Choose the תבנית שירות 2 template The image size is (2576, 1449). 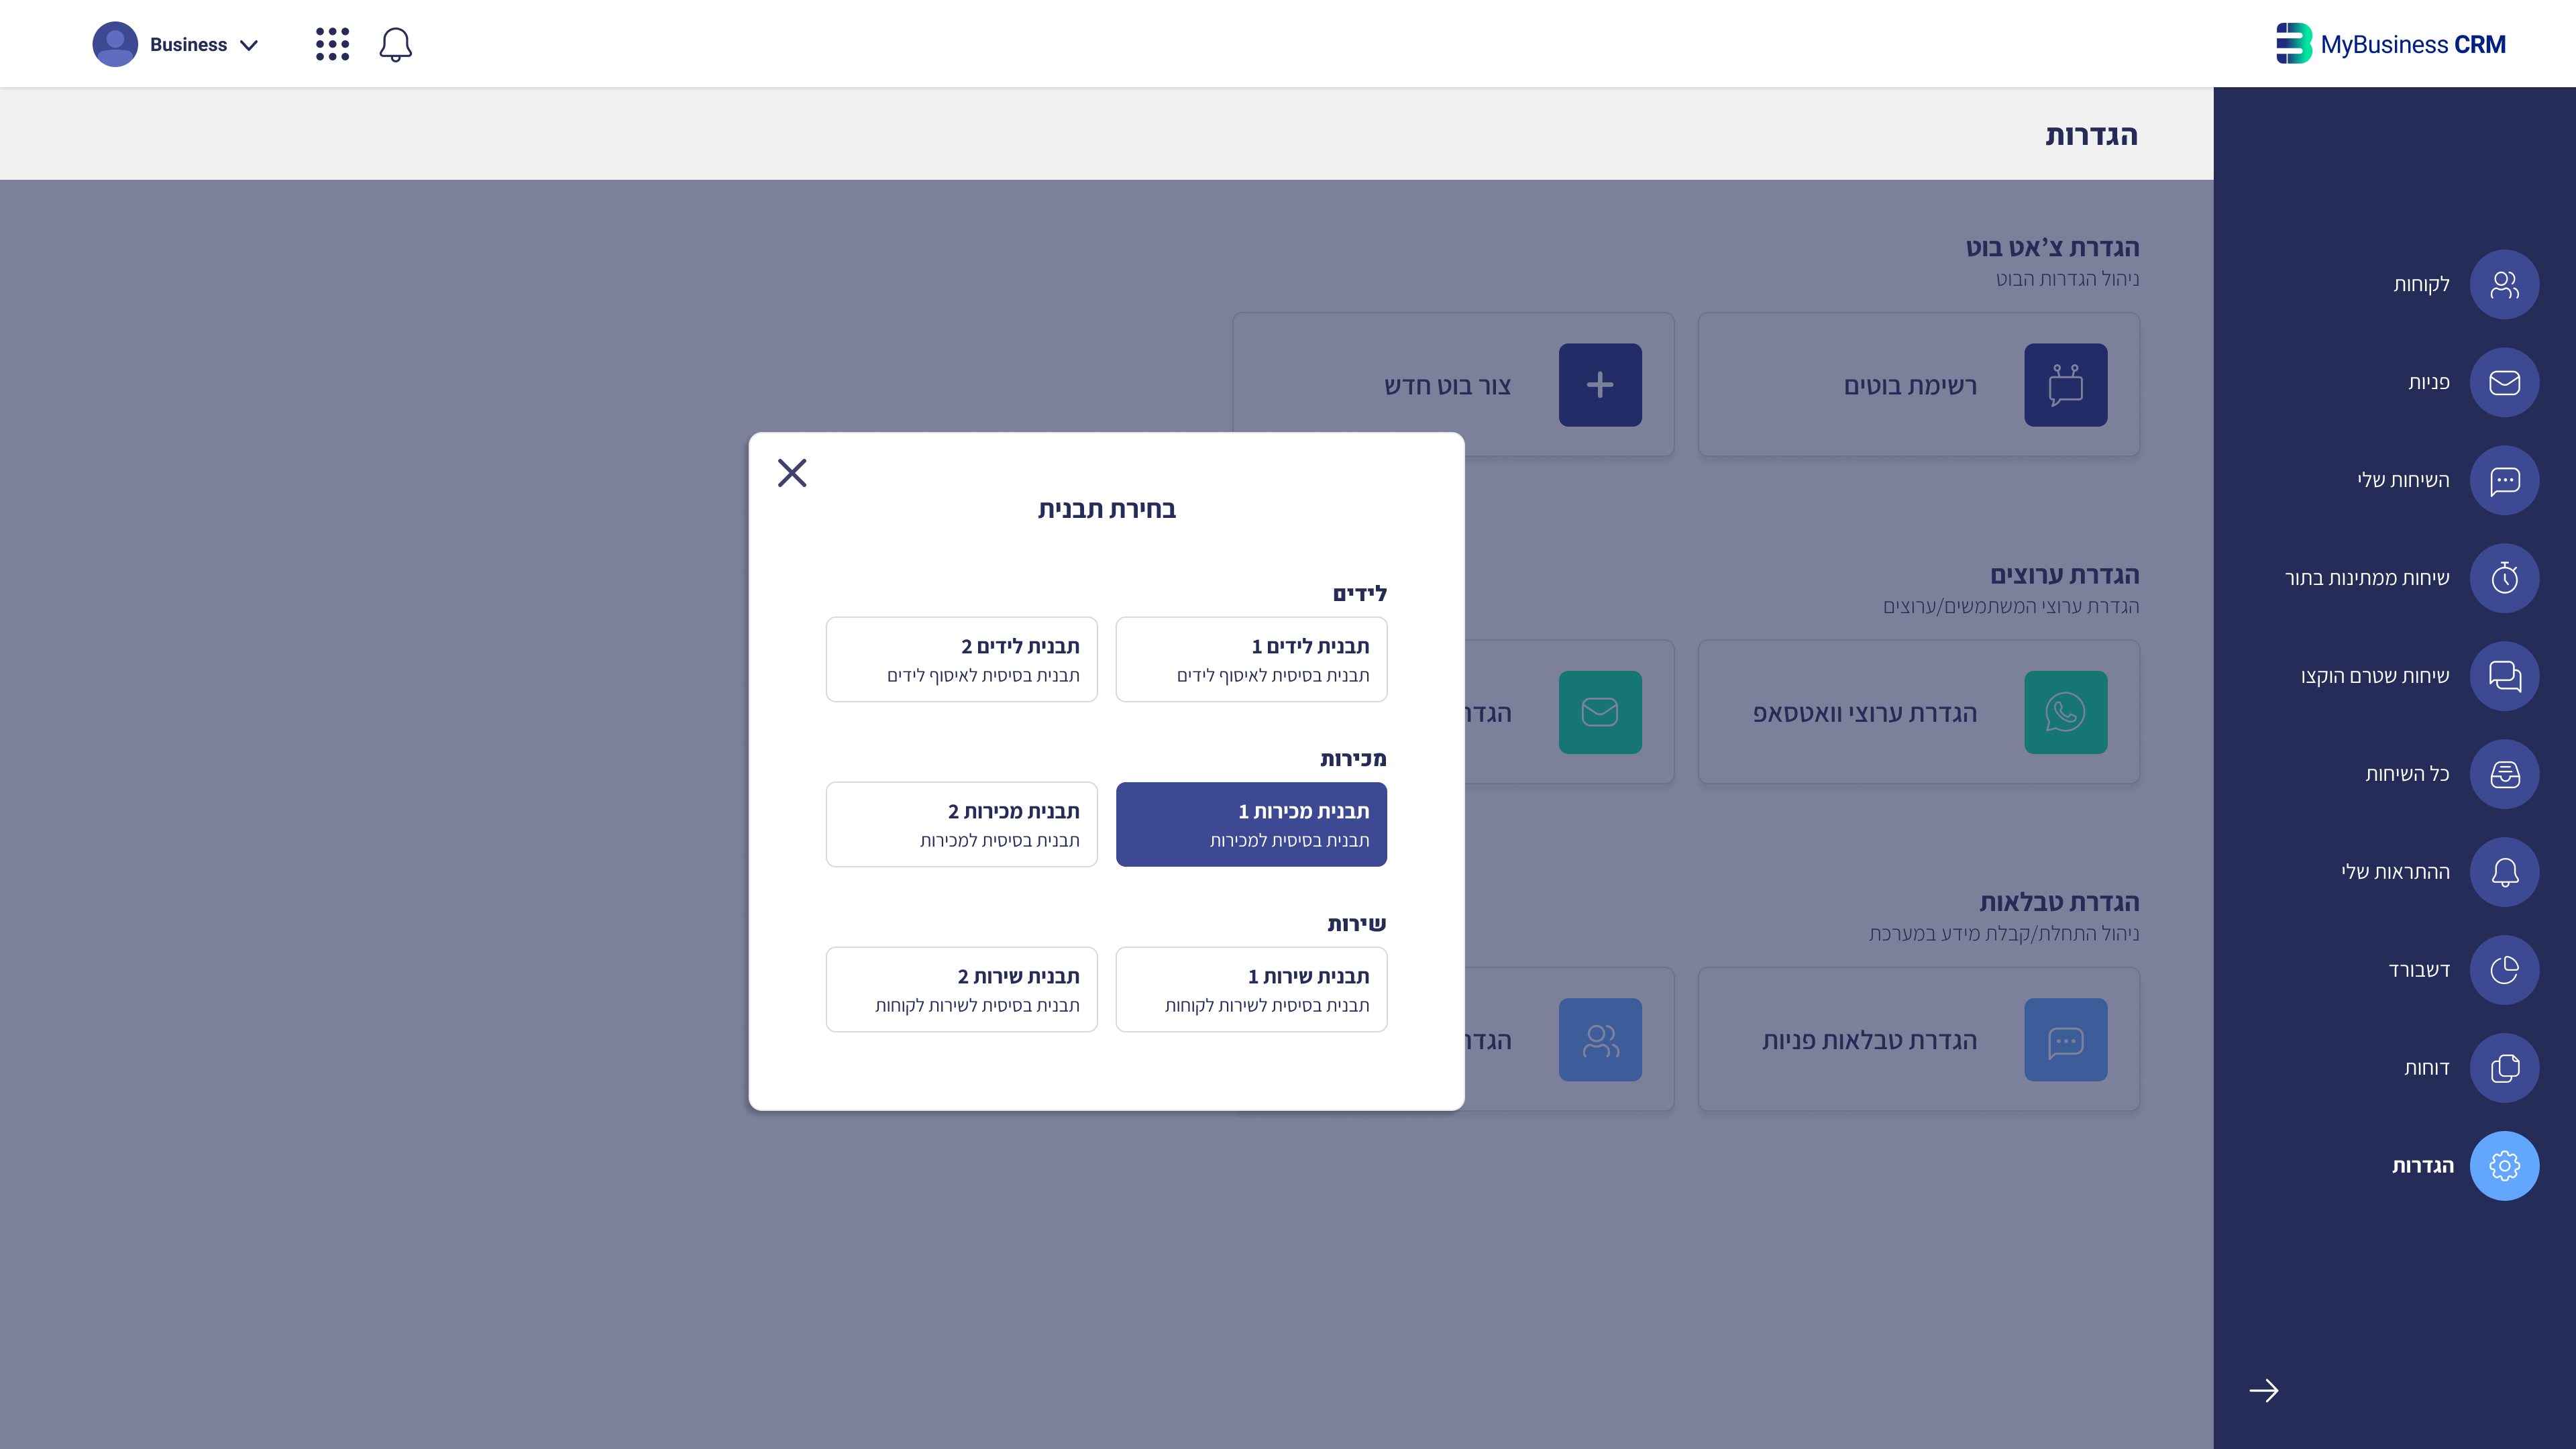pyautogui.click(x=961, y=990)
